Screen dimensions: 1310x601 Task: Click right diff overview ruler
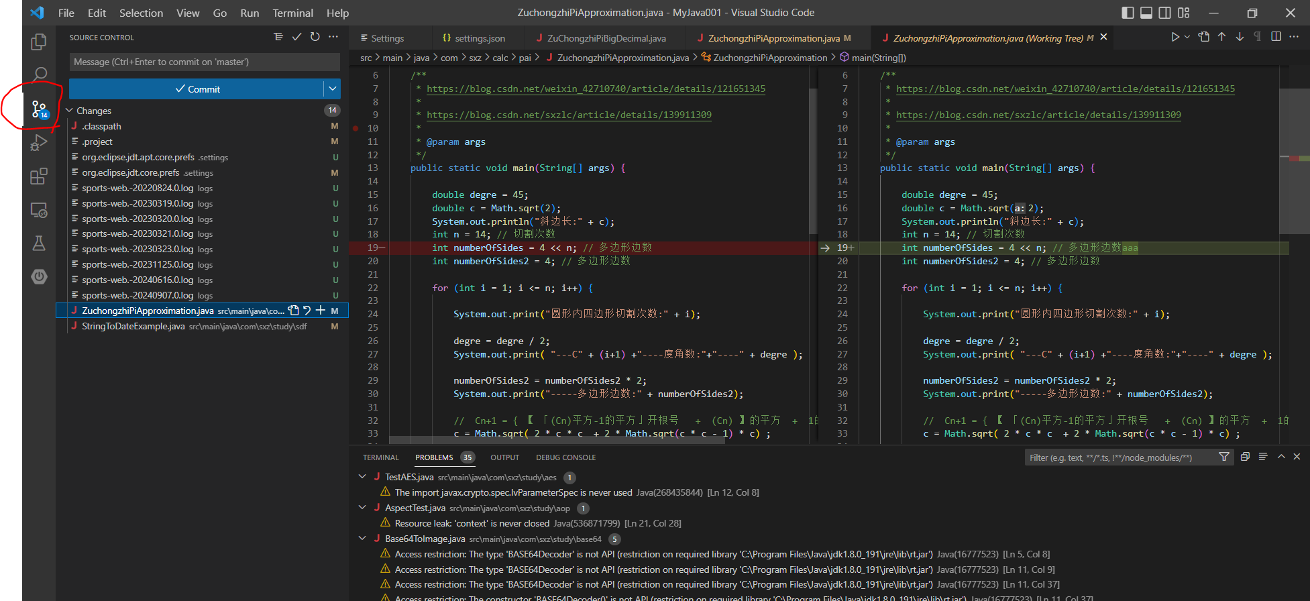[1299, 255]
